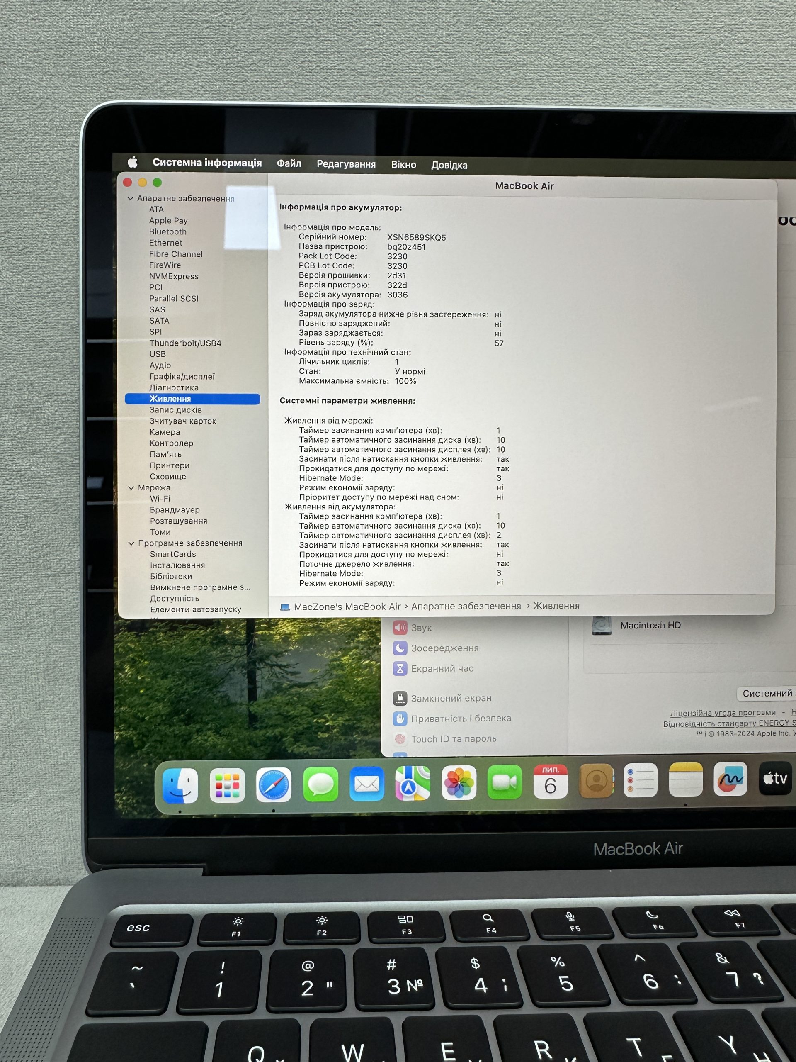The image size is (796, 1062).
Task: Launch Launchpad from the Dock
Action: coord(228,785)
